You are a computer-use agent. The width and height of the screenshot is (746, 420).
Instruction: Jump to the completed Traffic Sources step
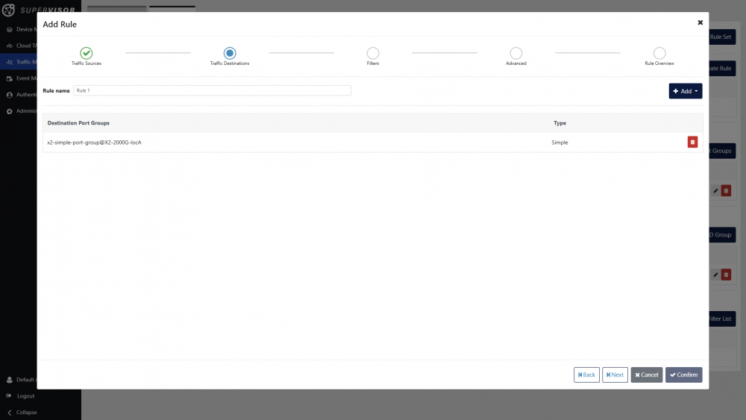[x=87, y=53]
